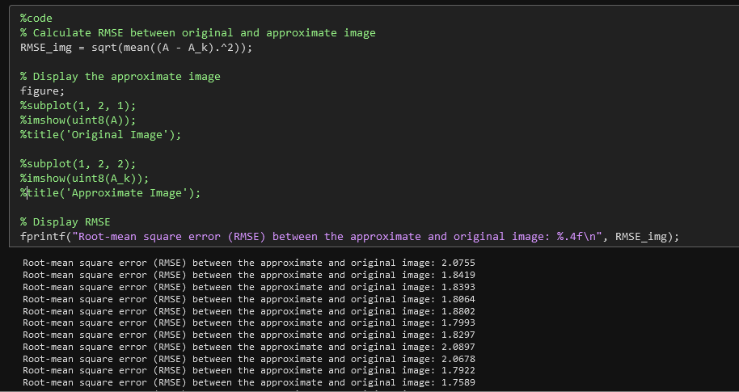Click the commented line '%subplot(1, 2, 1);'
The height and width of the screenshot is (392, 739).
tap(78, 106)
